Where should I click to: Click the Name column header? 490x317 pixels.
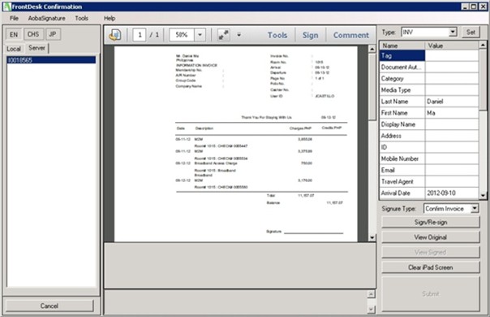pos(402,46)
